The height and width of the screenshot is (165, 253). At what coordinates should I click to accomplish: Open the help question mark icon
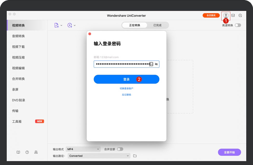coord(27,152)
